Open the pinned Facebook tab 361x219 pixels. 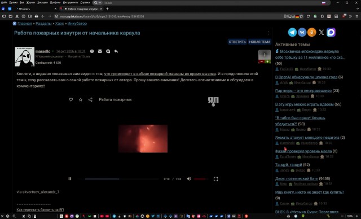3,9
